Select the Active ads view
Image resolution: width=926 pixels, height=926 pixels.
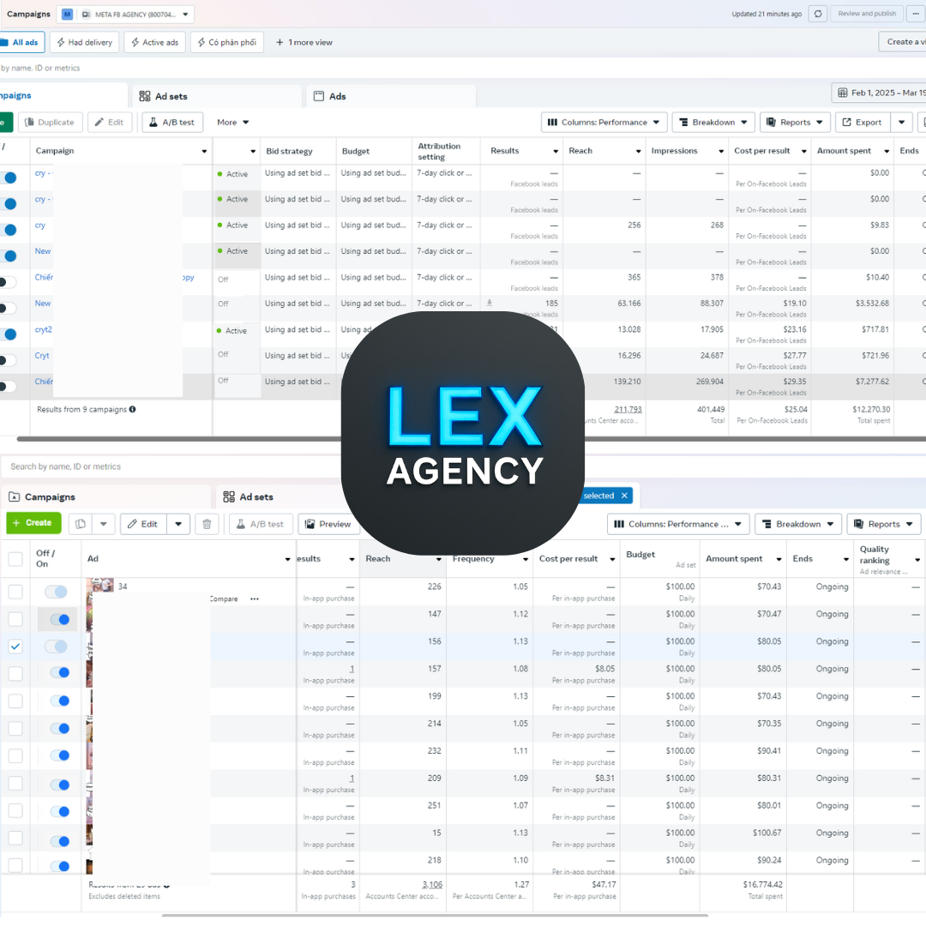(155, 43)
